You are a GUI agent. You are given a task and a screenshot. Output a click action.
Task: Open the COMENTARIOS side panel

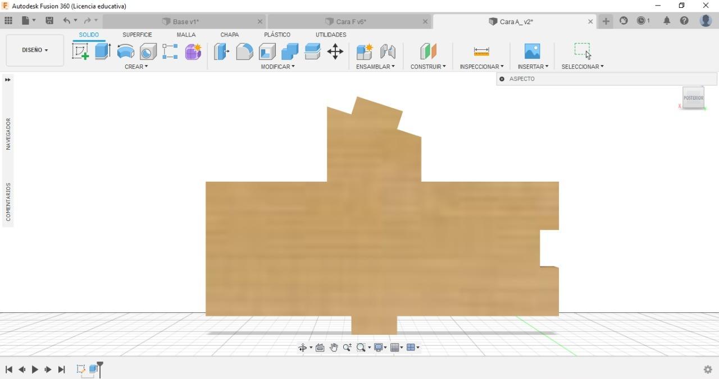coord(8,202)
